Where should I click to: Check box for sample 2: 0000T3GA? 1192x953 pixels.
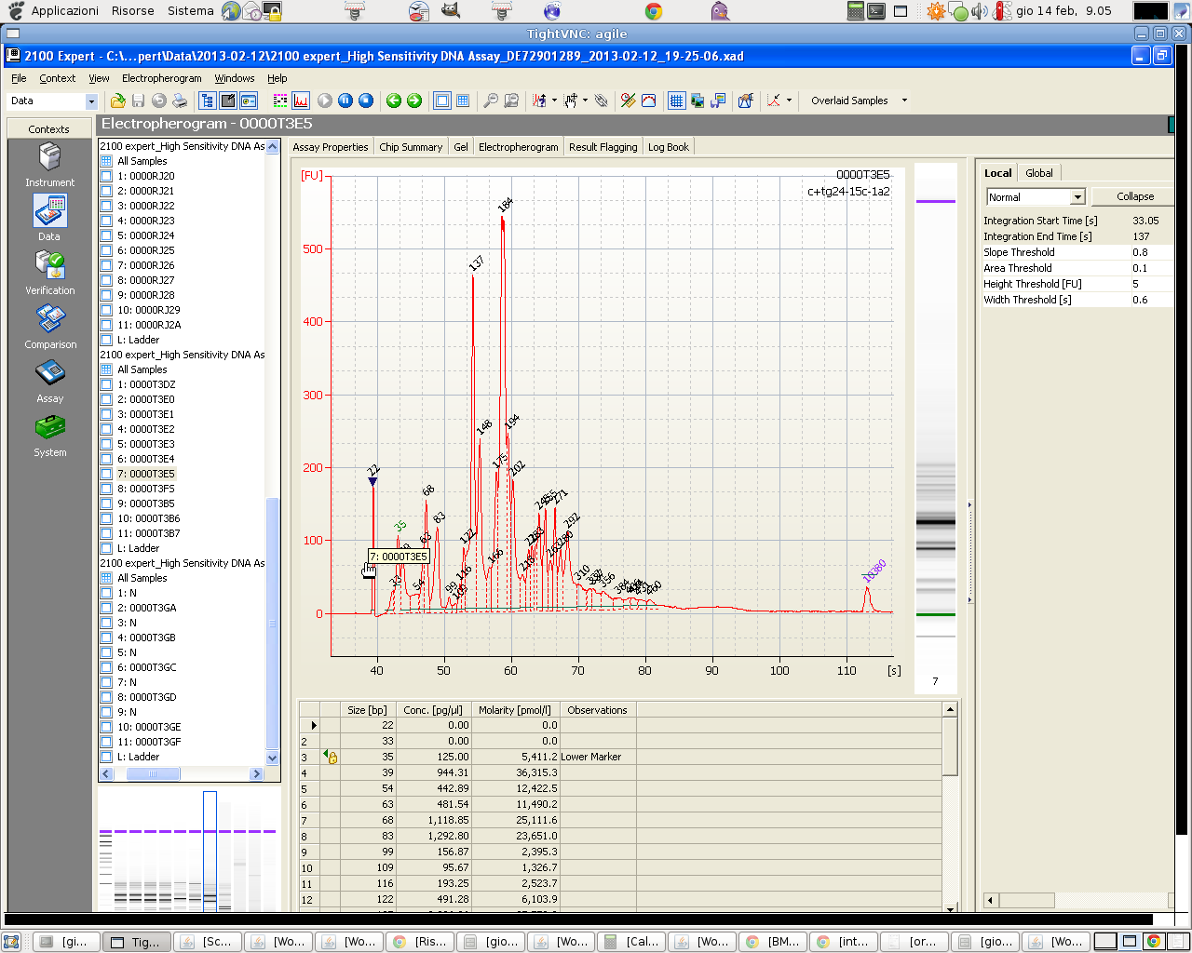click(x=106, y=608)
